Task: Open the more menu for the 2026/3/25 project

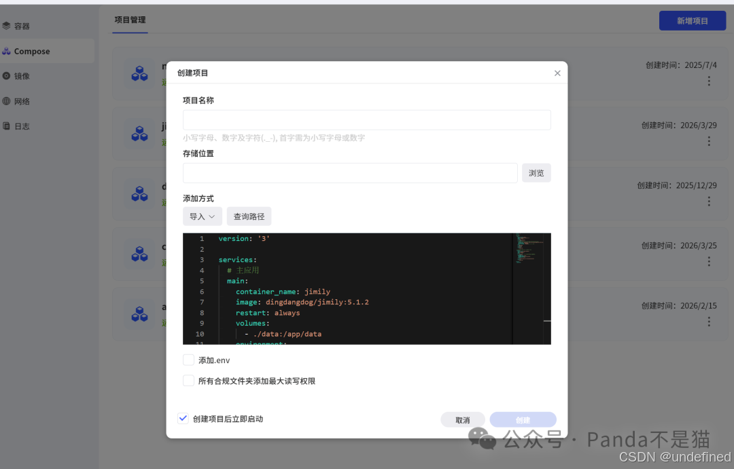Action: 709,261
